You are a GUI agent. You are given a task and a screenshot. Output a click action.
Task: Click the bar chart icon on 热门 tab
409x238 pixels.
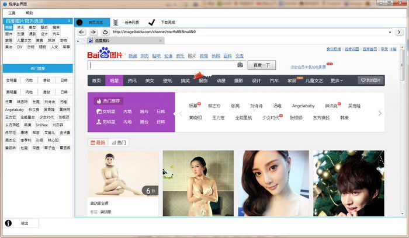(x=114, y=142)
